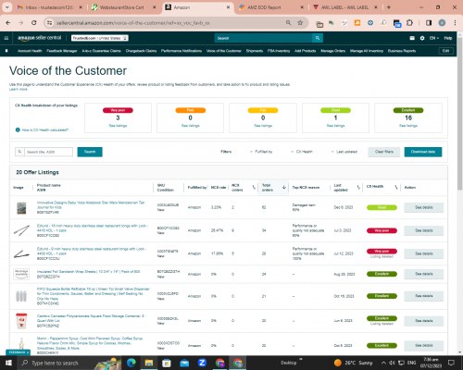Open the settings gear in Seller Central header
Viewport: 463px width, 370px height.
(x=422, y=38)
